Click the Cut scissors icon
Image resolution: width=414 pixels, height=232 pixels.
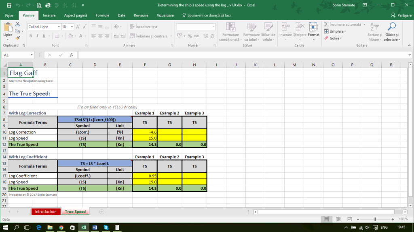(17, 24)
